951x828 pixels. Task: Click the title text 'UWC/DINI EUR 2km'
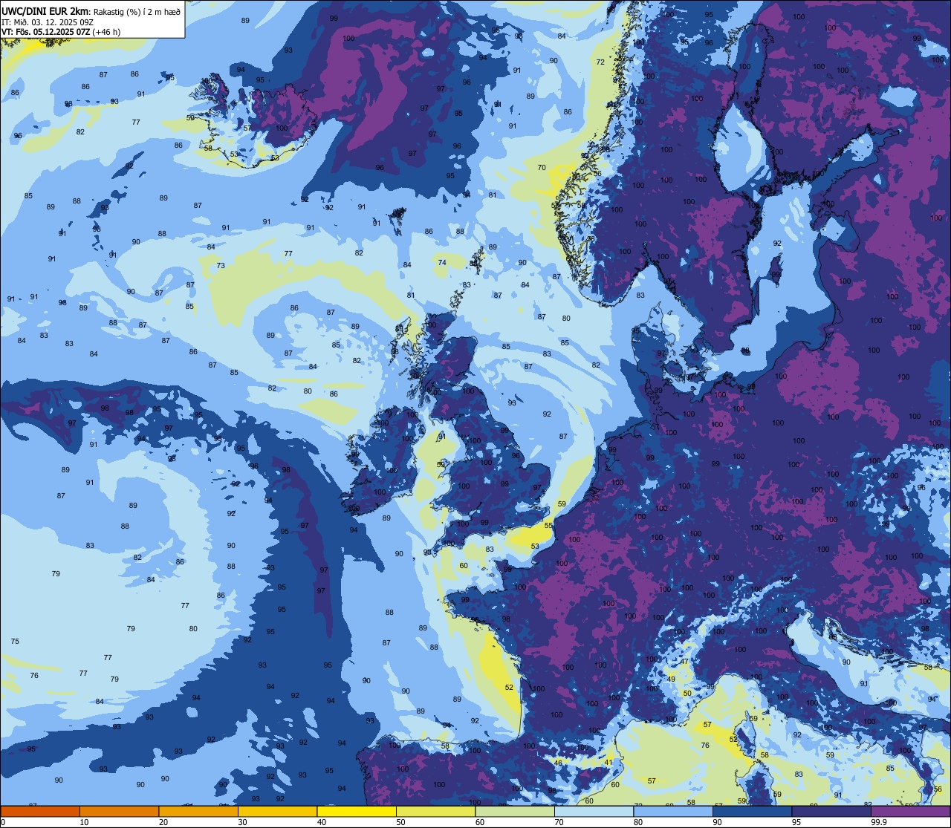click(45, 11)
